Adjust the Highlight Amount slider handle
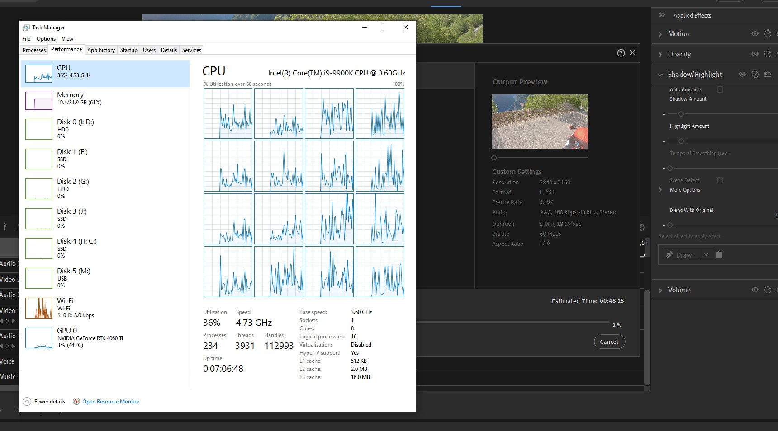 (x=681, y=141)
